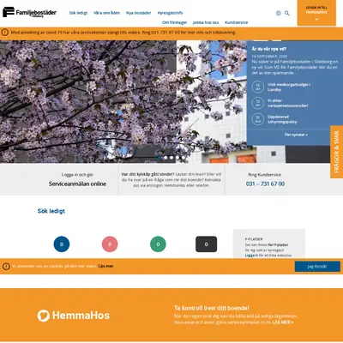Screen dimensions: 343x343
Task: Open Våra områden menu
Action: coord(106,13)
